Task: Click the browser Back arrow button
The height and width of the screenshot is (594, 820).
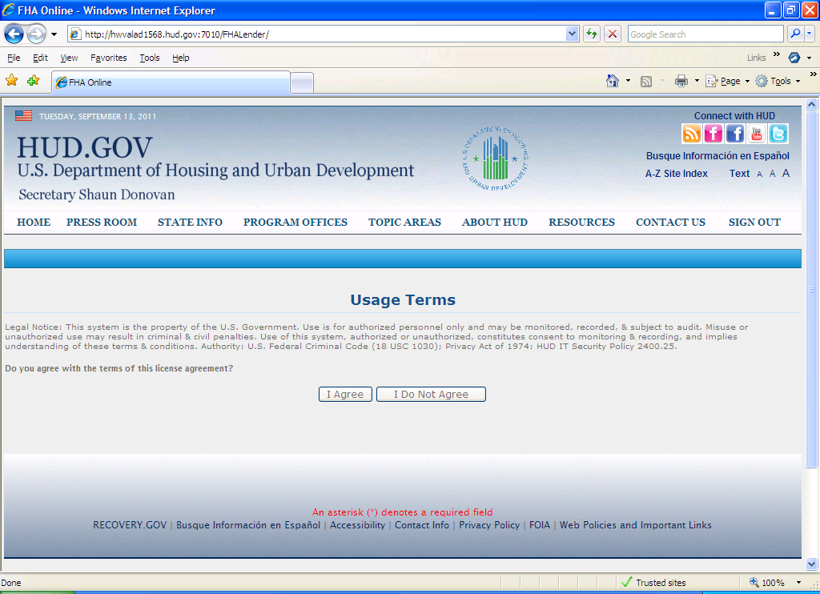Action: click(14, 34)
